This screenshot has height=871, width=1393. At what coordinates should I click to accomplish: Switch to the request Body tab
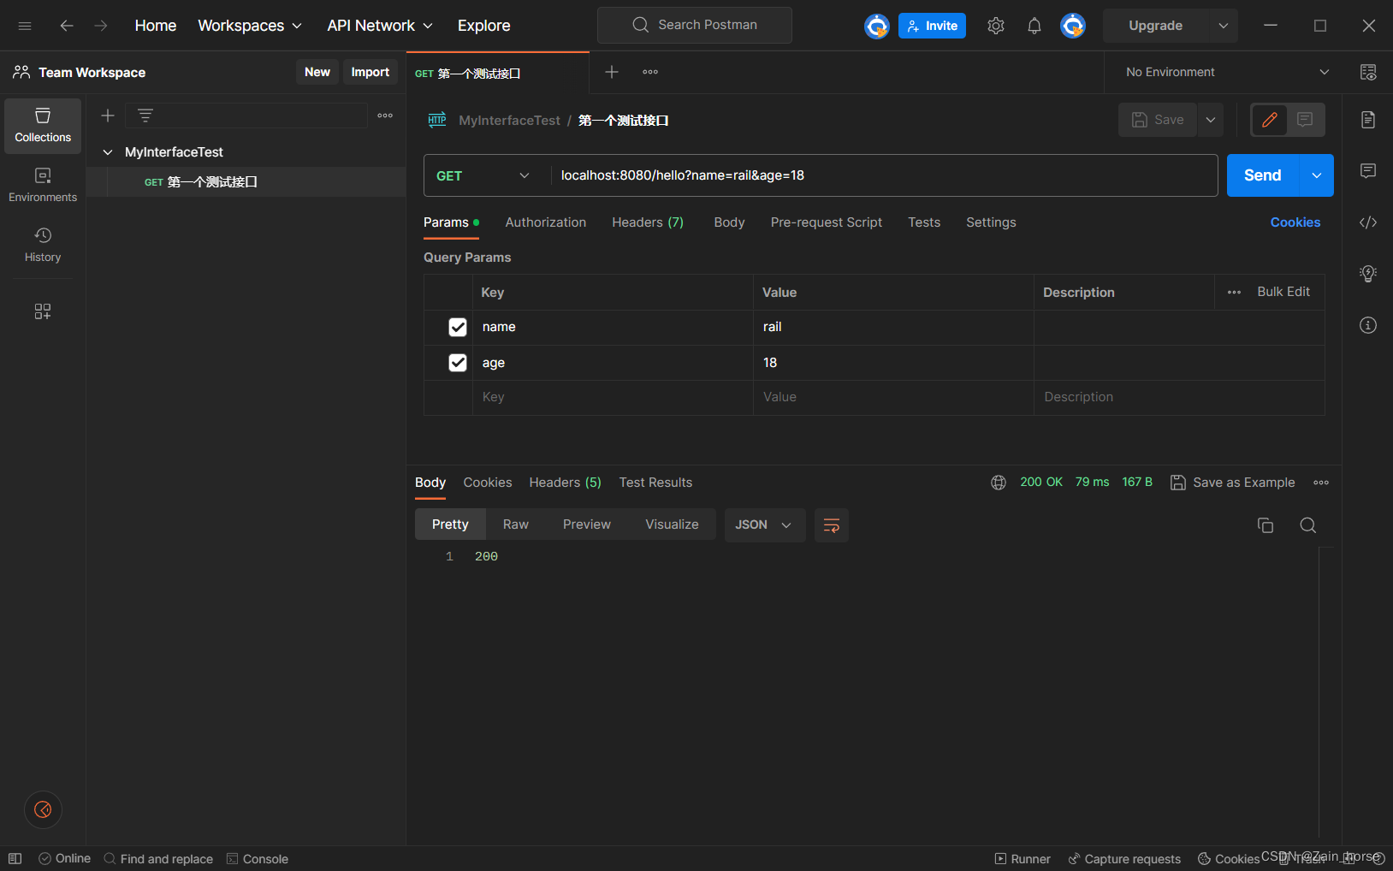click(729, 222)
